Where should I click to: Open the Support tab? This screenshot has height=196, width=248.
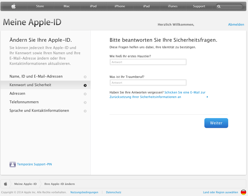[199, 6]
